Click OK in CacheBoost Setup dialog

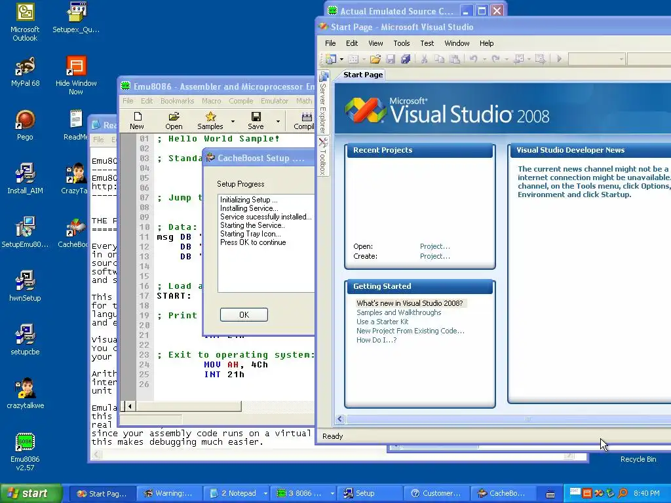click(244, 315)
